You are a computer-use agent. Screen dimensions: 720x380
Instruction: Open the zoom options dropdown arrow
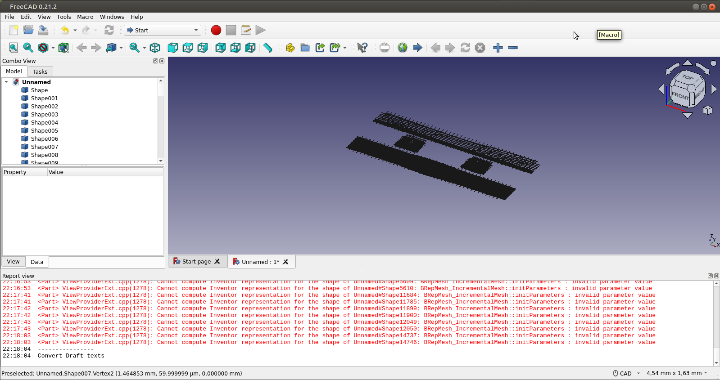coord(144,48)
